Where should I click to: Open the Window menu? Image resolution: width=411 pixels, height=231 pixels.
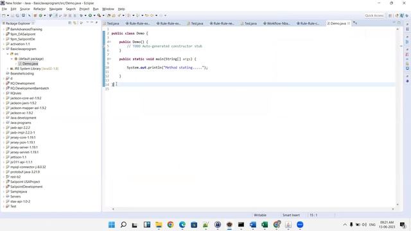108,9
